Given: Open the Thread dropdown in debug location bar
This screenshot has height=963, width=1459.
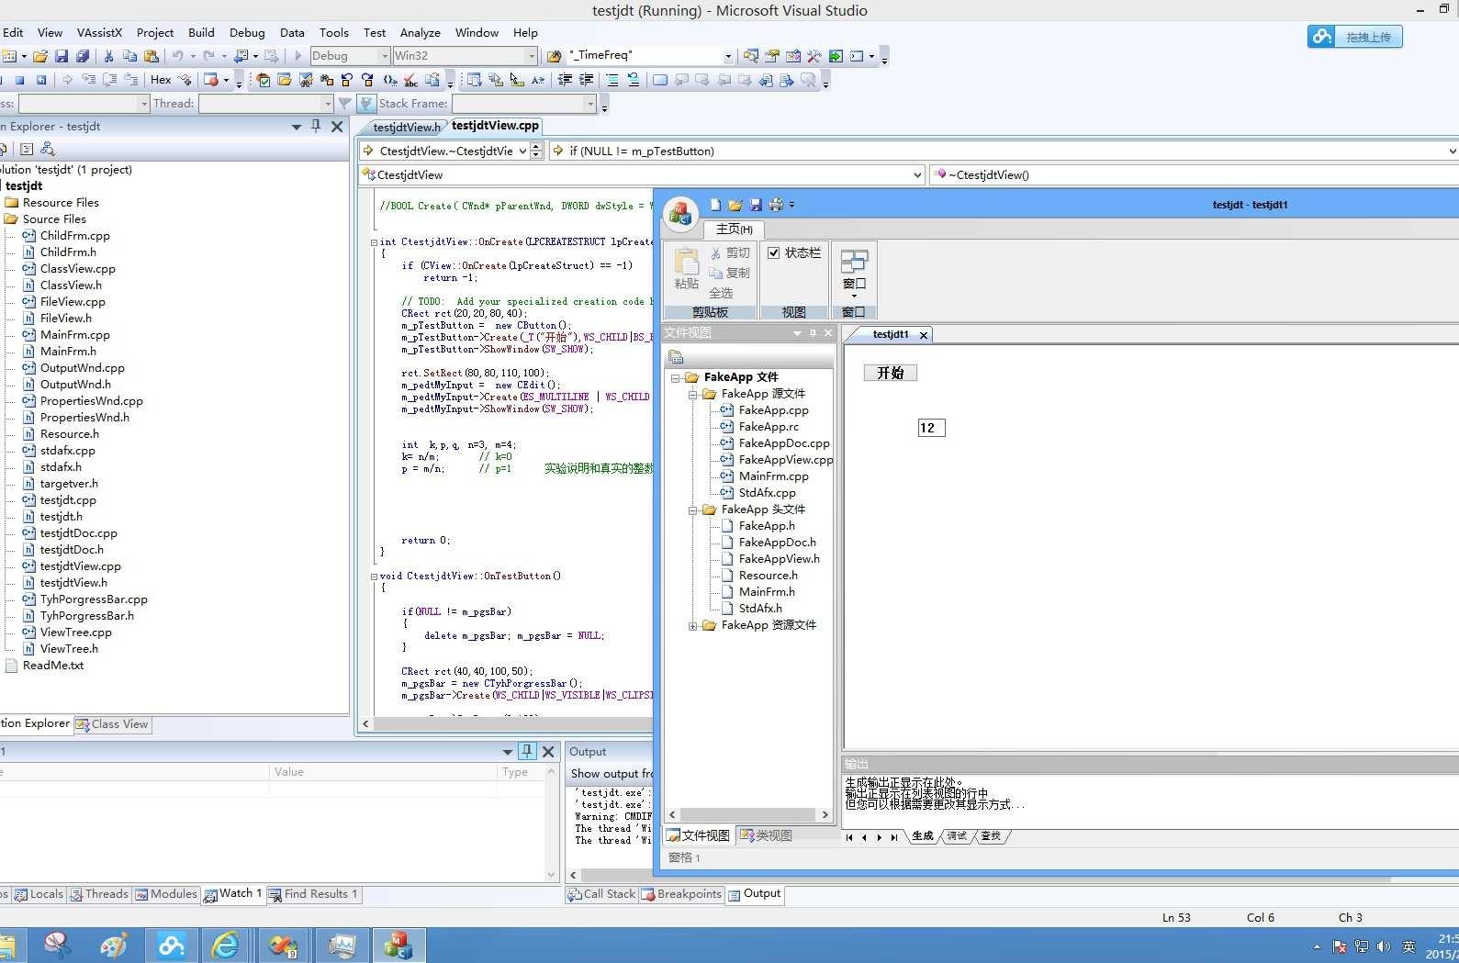Looking at the screenshot, I should (x=328, y=104).
